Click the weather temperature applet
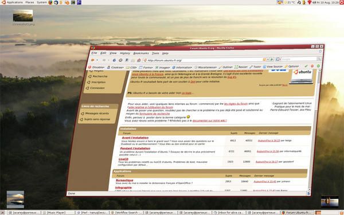This screenshot has height=215, width=344. pos(290,2)
